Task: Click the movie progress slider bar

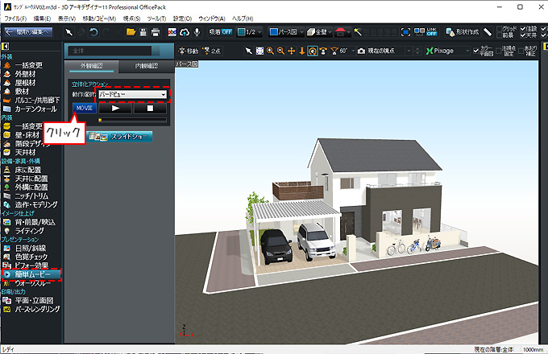Action: 132,120
